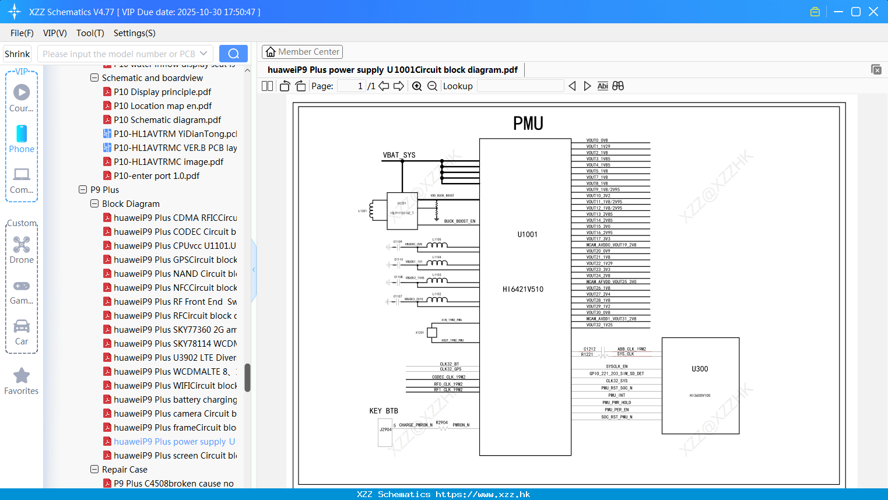Open the Game console category icon
The width and height of the screenshot is (888, 500).
[22, 292]
